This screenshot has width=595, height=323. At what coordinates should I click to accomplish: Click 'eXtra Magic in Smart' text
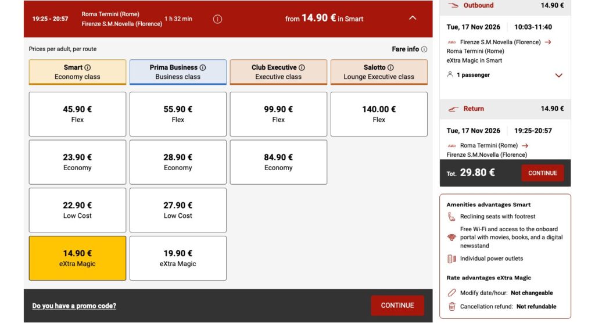point(474,60)
